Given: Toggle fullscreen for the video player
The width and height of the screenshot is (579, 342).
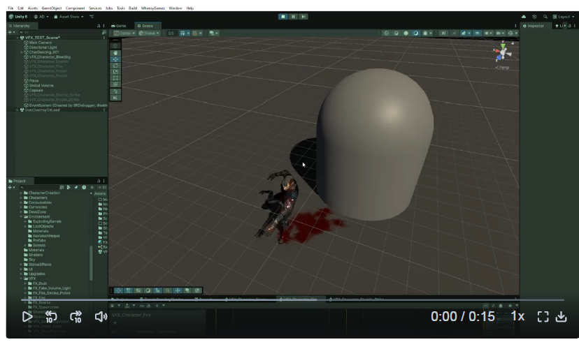Looking at the screenshot, I should click(x=543, y=317).
